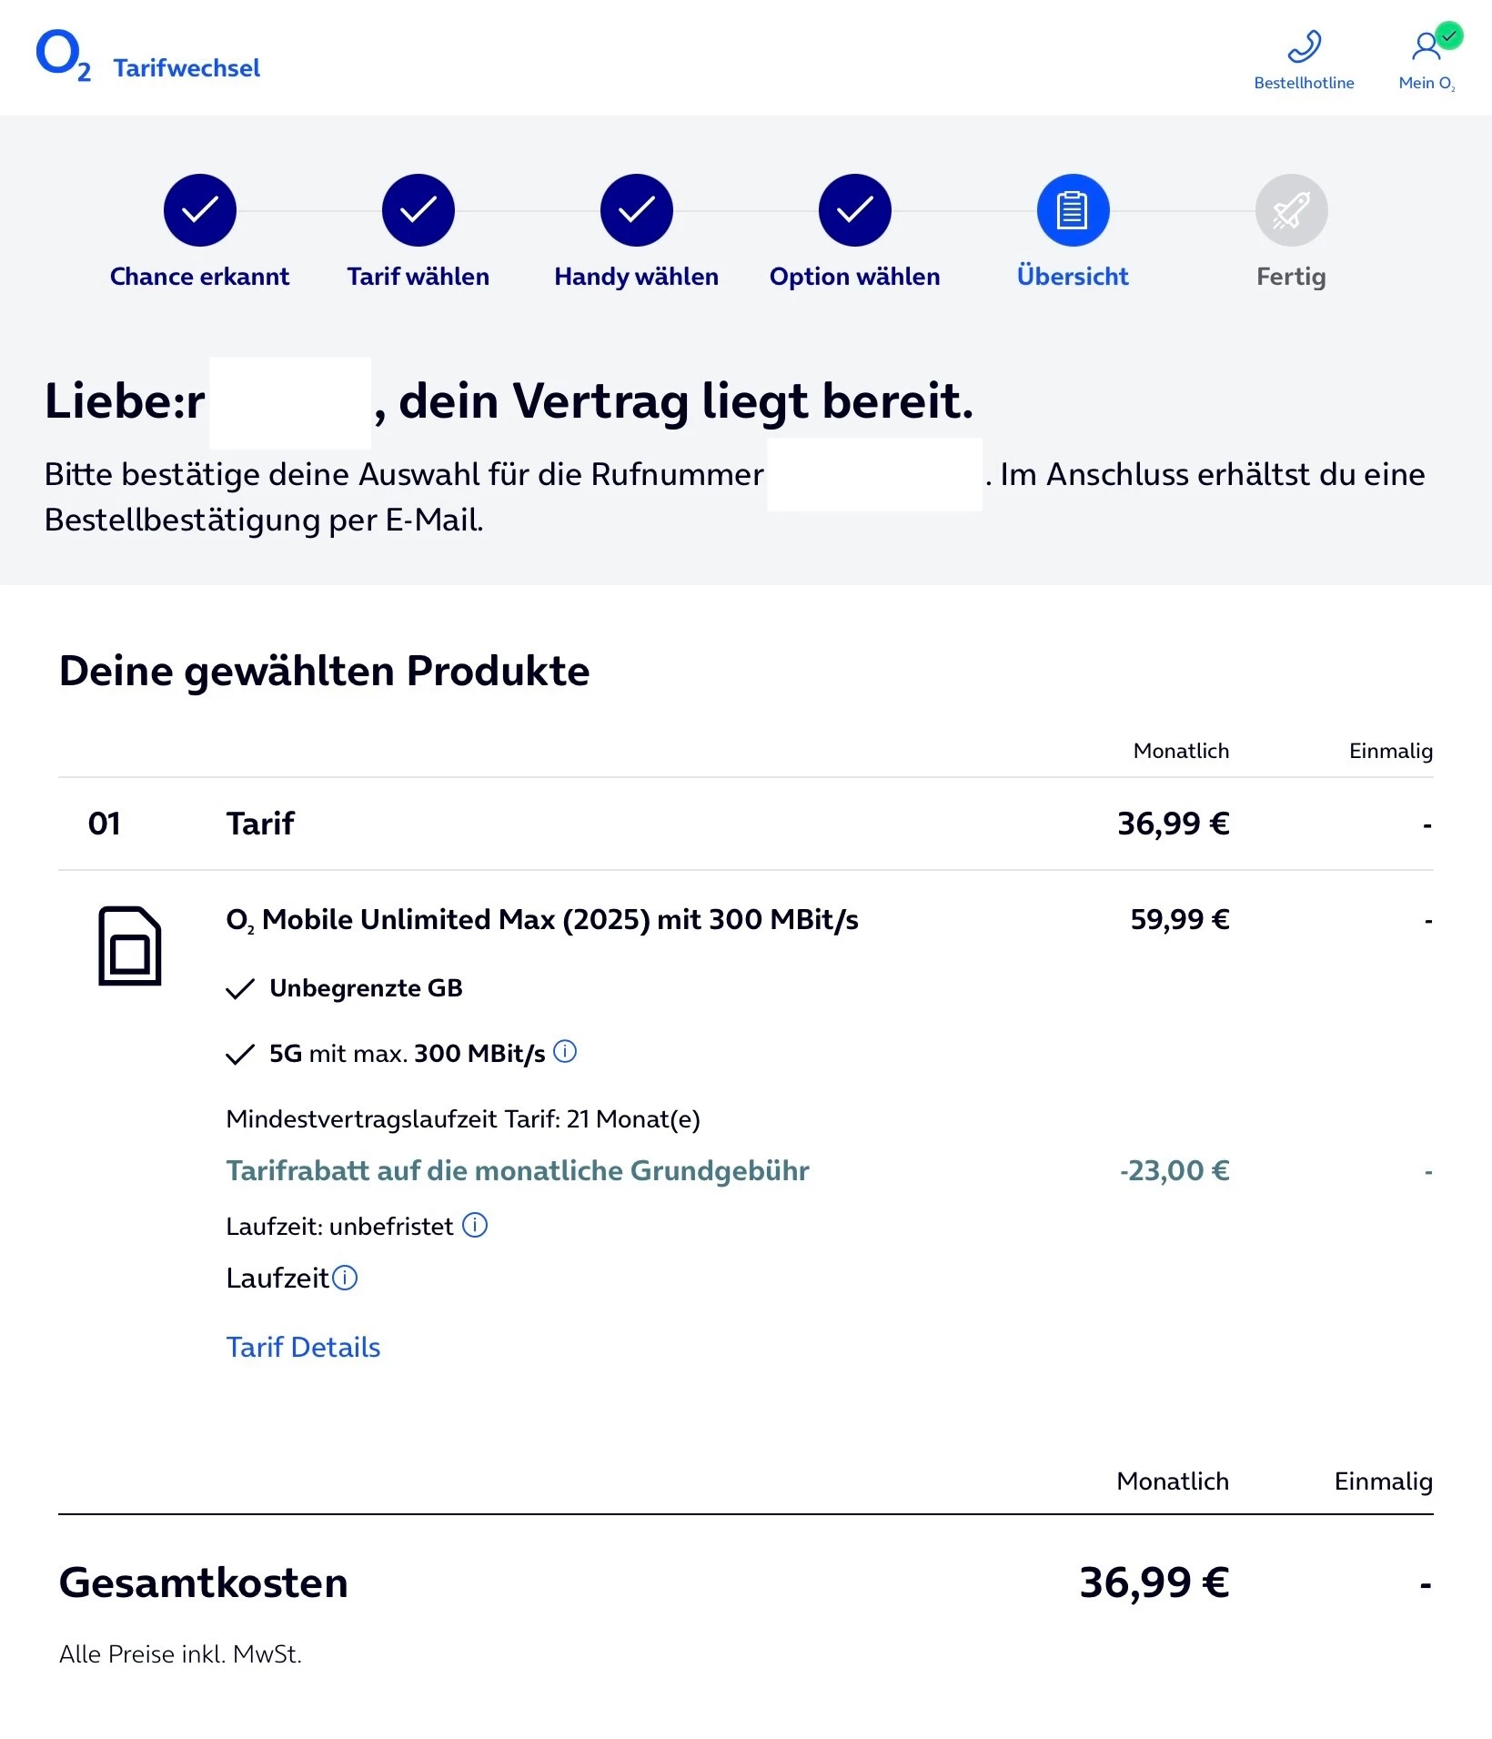The height and width of the screenshot is (1739, 1492).
Task: Open the Tarif Details link
Action: click(x=303, y=1347)
